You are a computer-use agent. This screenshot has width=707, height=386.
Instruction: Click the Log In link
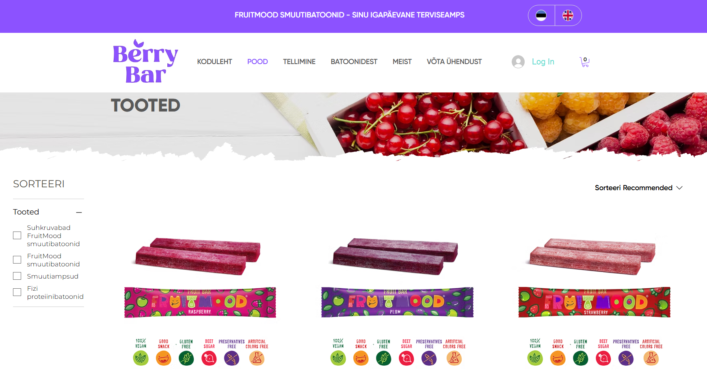(543, 62)
